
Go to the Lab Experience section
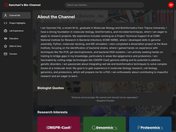[16, 31]
